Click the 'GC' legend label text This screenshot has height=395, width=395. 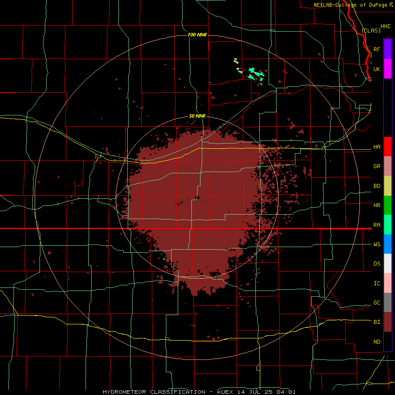(x=377, y=303)
